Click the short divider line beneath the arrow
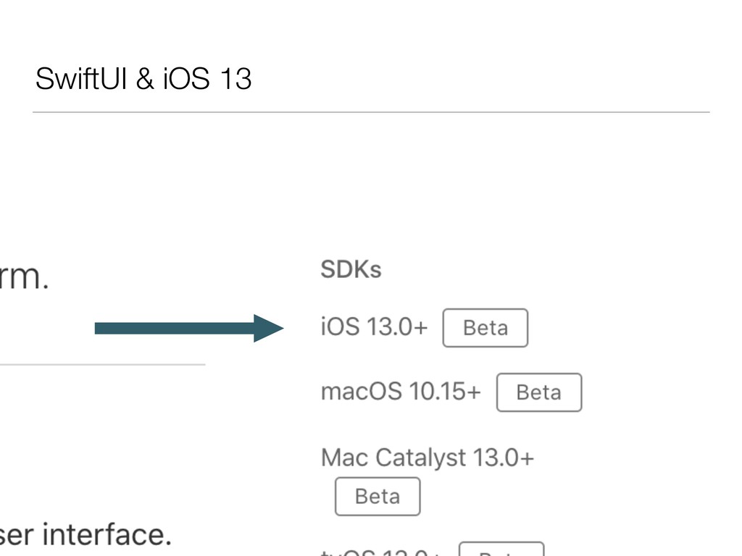 click(103, 365)
